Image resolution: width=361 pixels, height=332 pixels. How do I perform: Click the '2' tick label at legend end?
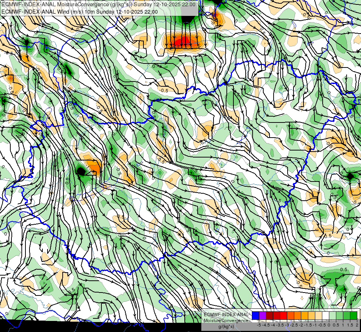[x=357, y=325]
